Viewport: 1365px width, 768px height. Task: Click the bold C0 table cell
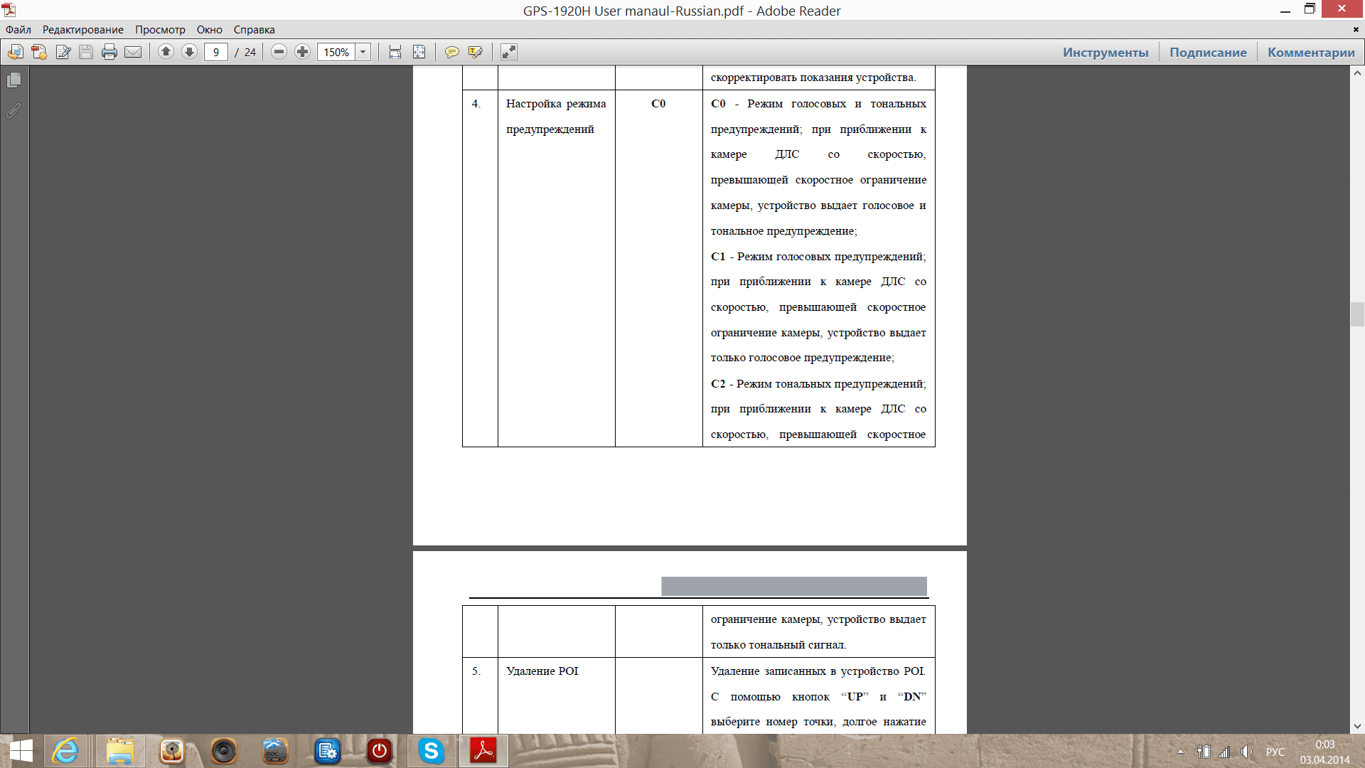(x=658, y=103)
